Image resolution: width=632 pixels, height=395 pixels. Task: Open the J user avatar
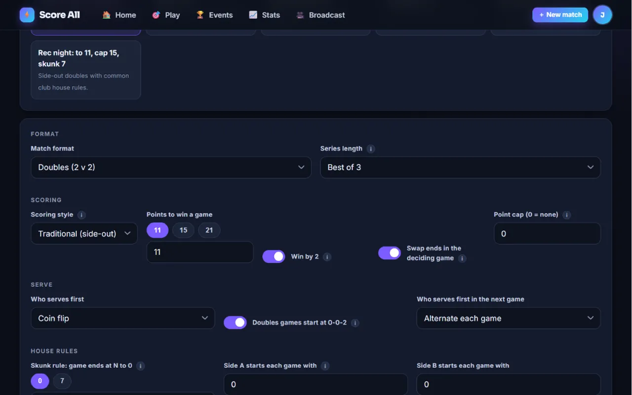pyautogui.click(x=602, y=15)
